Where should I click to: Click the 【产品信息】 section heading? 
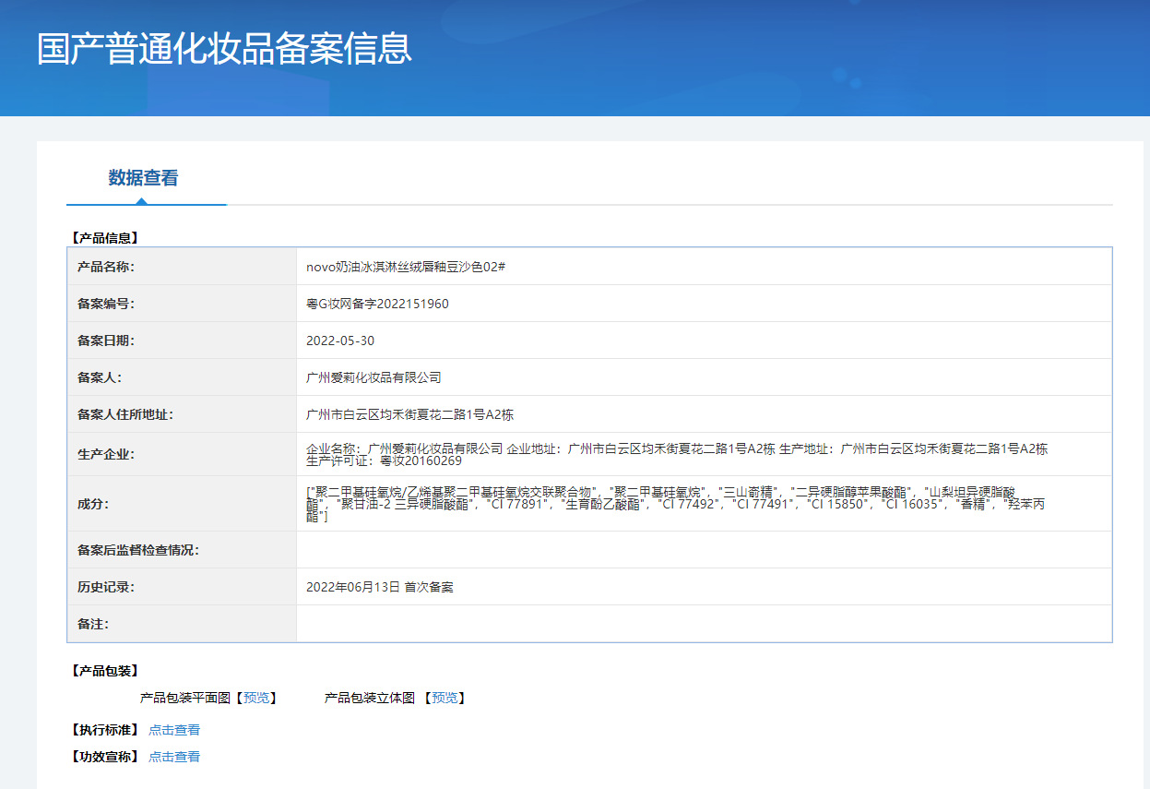pyautogui.click(x=104, y=238)
